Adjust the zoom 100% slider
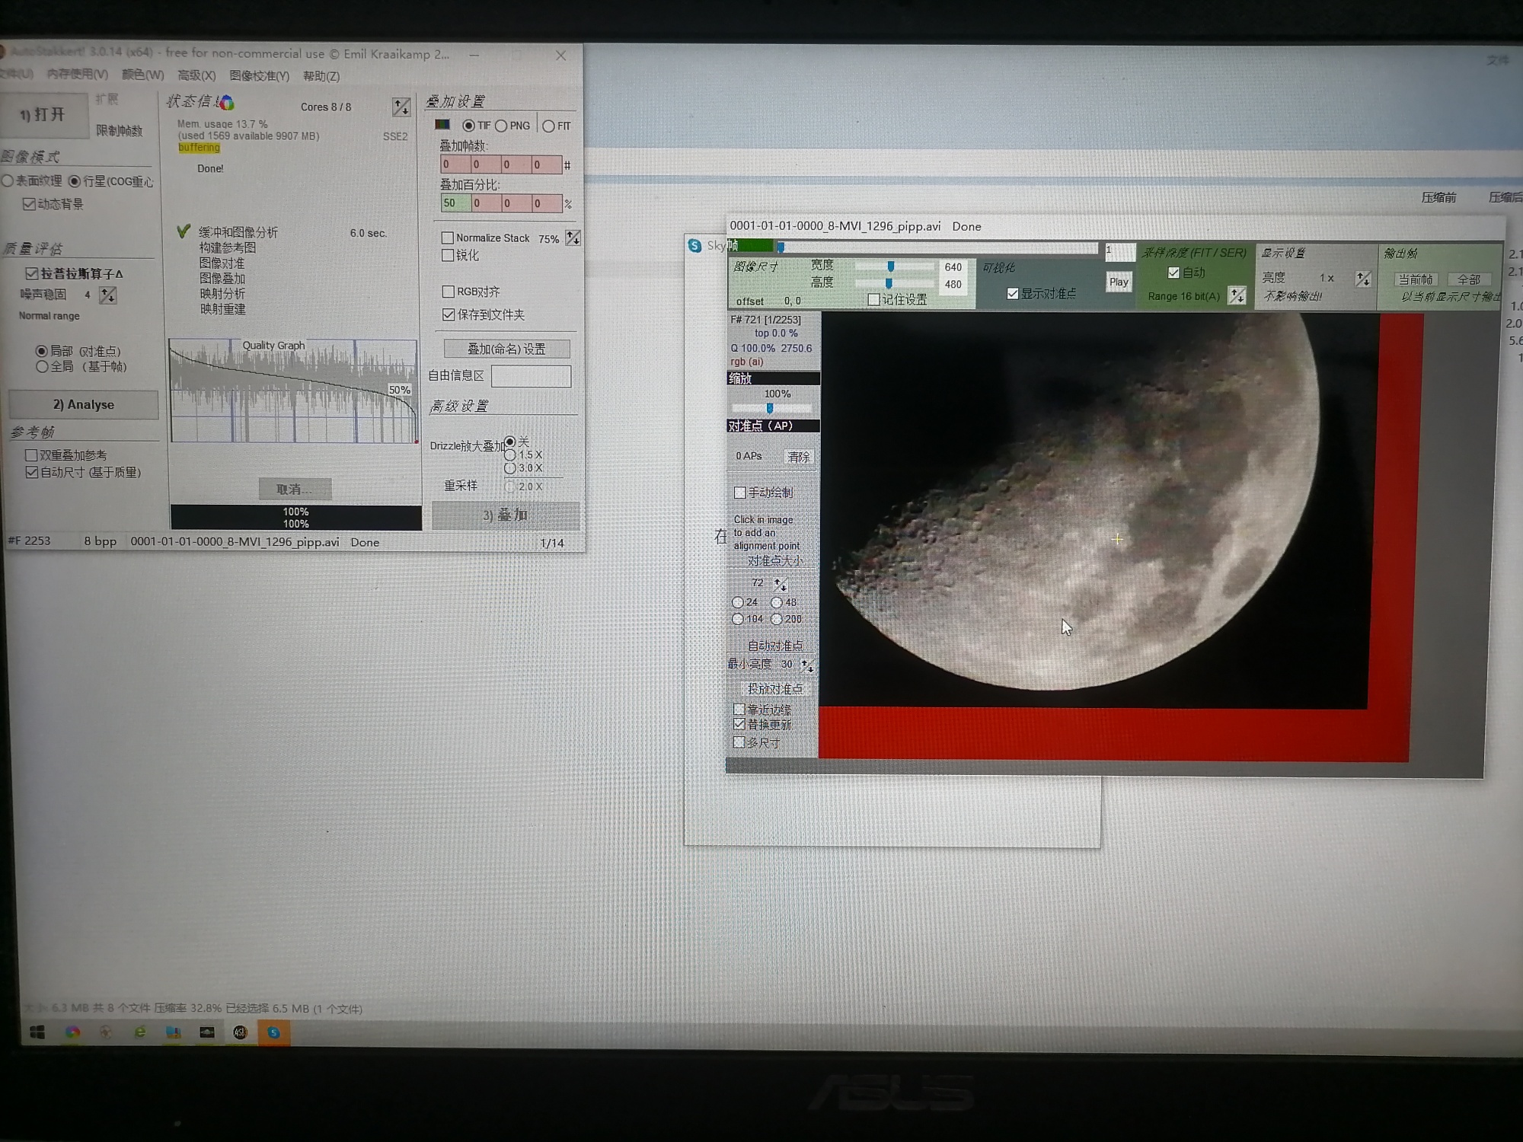The image size is (1523, 1142). [x=771, y=408]
